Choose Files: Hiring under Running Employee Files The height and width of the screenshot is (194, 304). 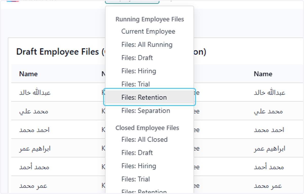coord(139,71)
